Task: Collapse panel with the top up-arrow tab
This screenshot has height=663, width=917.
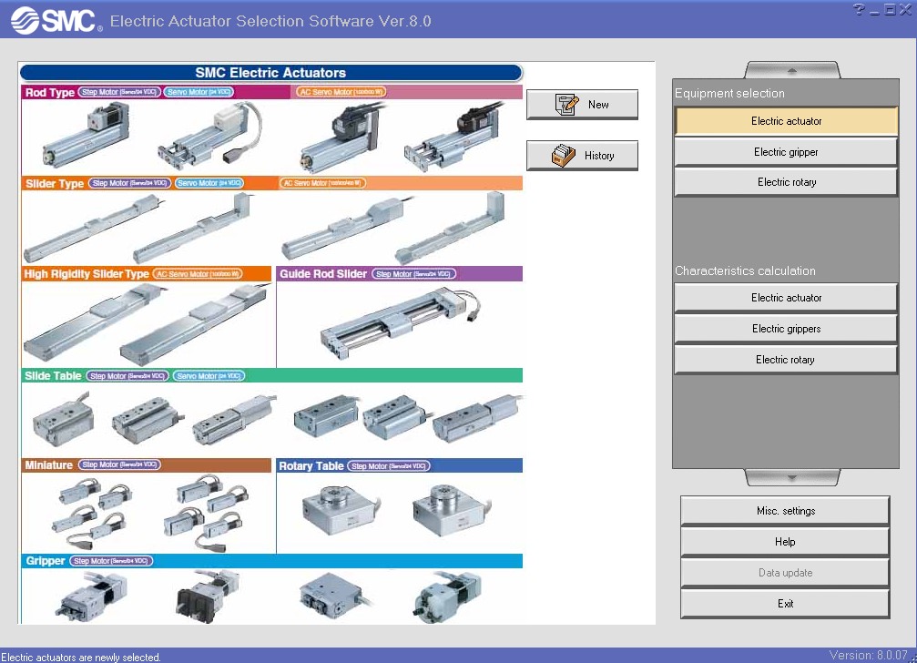Action: coord(792,70)
